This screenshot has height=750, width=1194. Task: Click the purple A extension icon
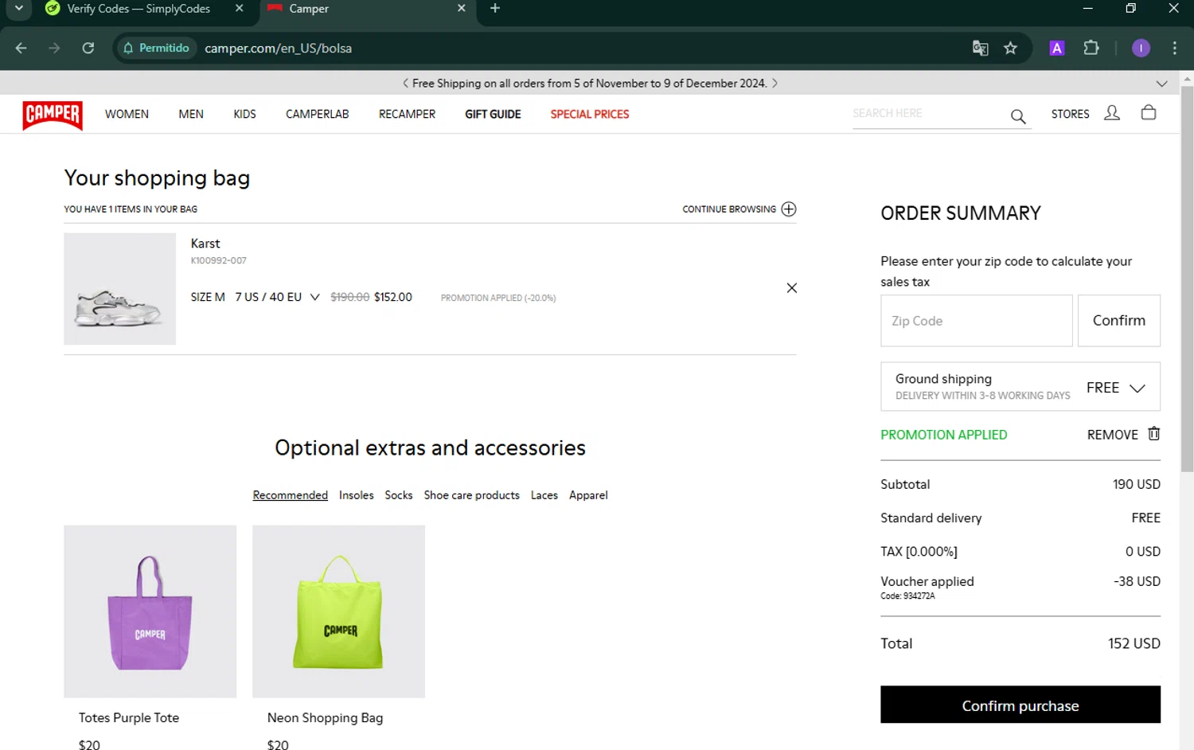click(x=1056, y=49)
